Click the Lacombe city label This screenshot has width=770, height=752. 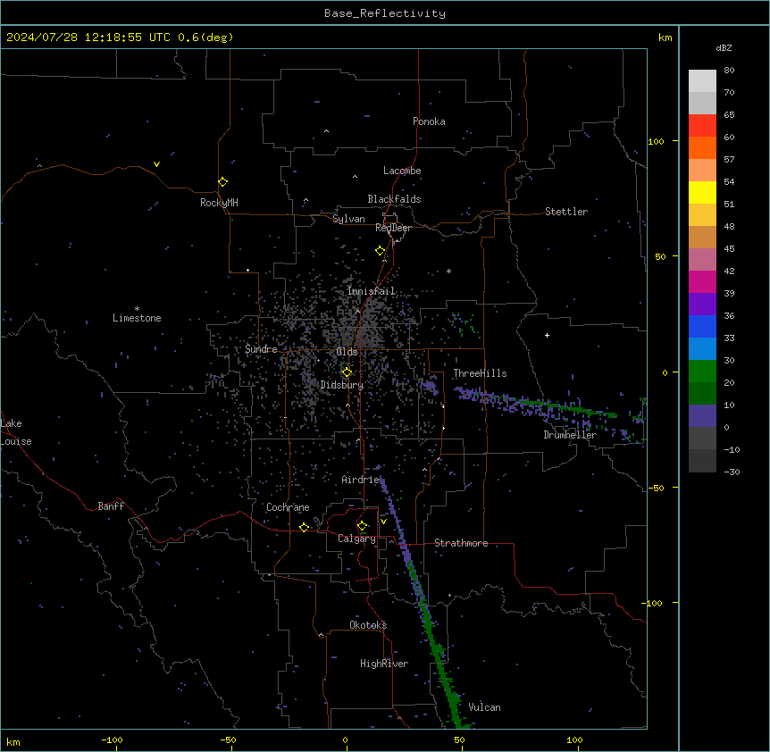(402, 171)
